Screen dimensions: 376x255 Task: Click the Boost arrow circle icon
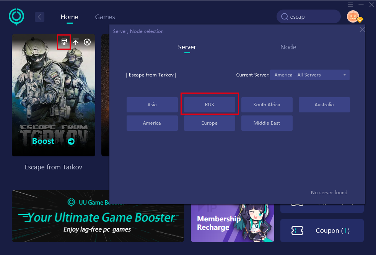[71, 141]
